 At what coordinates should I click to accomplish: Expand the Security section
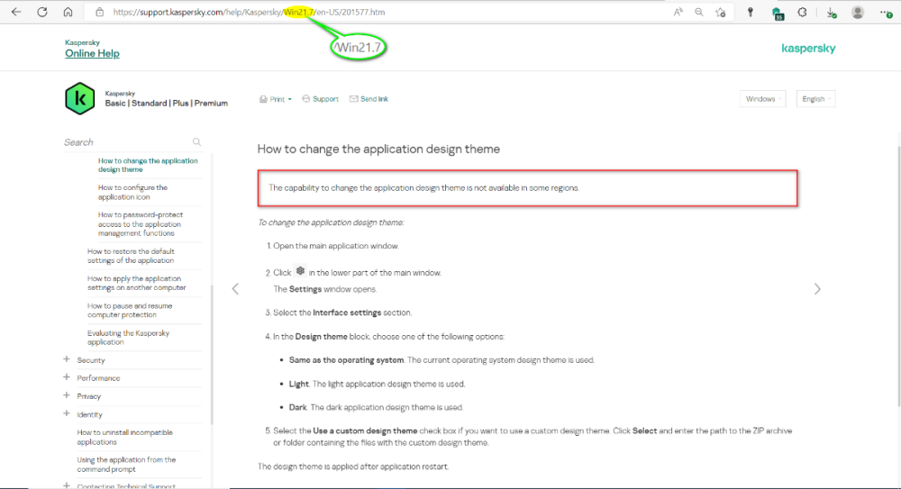(x=66, y=359)
